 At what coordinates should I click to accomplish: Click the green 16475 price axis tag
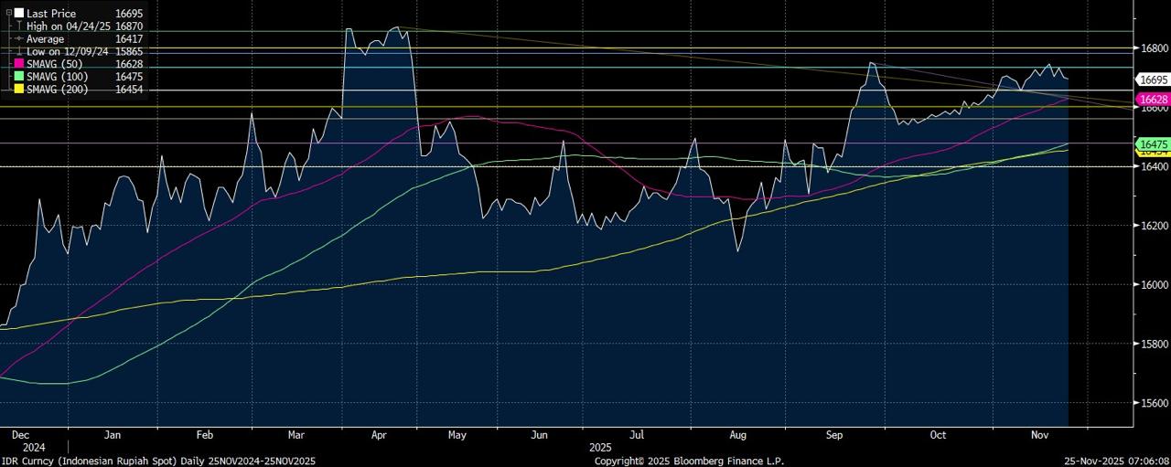(1153, 144)
